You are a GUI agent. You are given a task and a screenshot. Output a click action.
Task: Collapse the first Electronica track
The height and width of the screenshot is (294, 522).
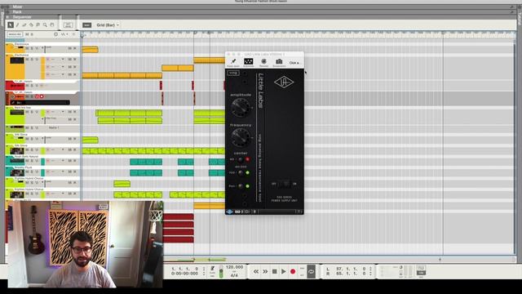coord(7,44)
